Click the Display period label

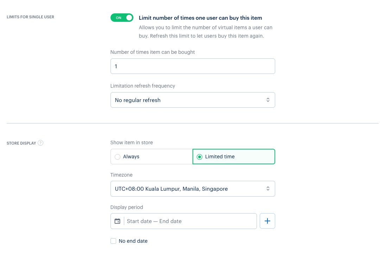click(x=127, y=207)
